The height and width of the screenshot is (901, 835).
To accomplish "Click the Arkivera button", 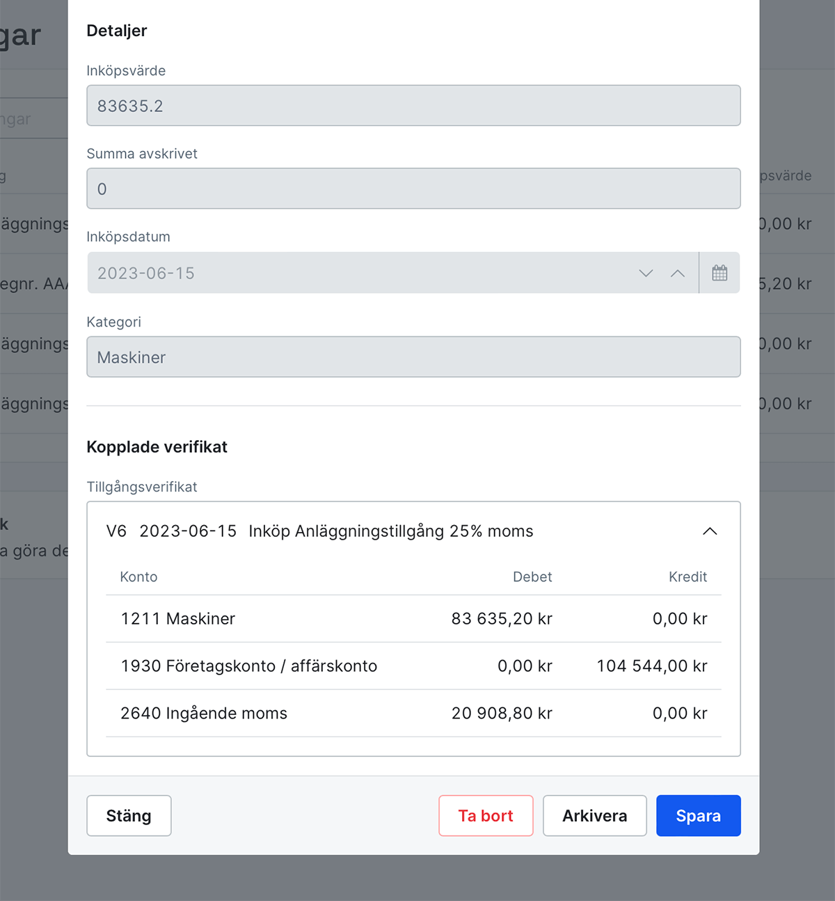I will [594, 815].
